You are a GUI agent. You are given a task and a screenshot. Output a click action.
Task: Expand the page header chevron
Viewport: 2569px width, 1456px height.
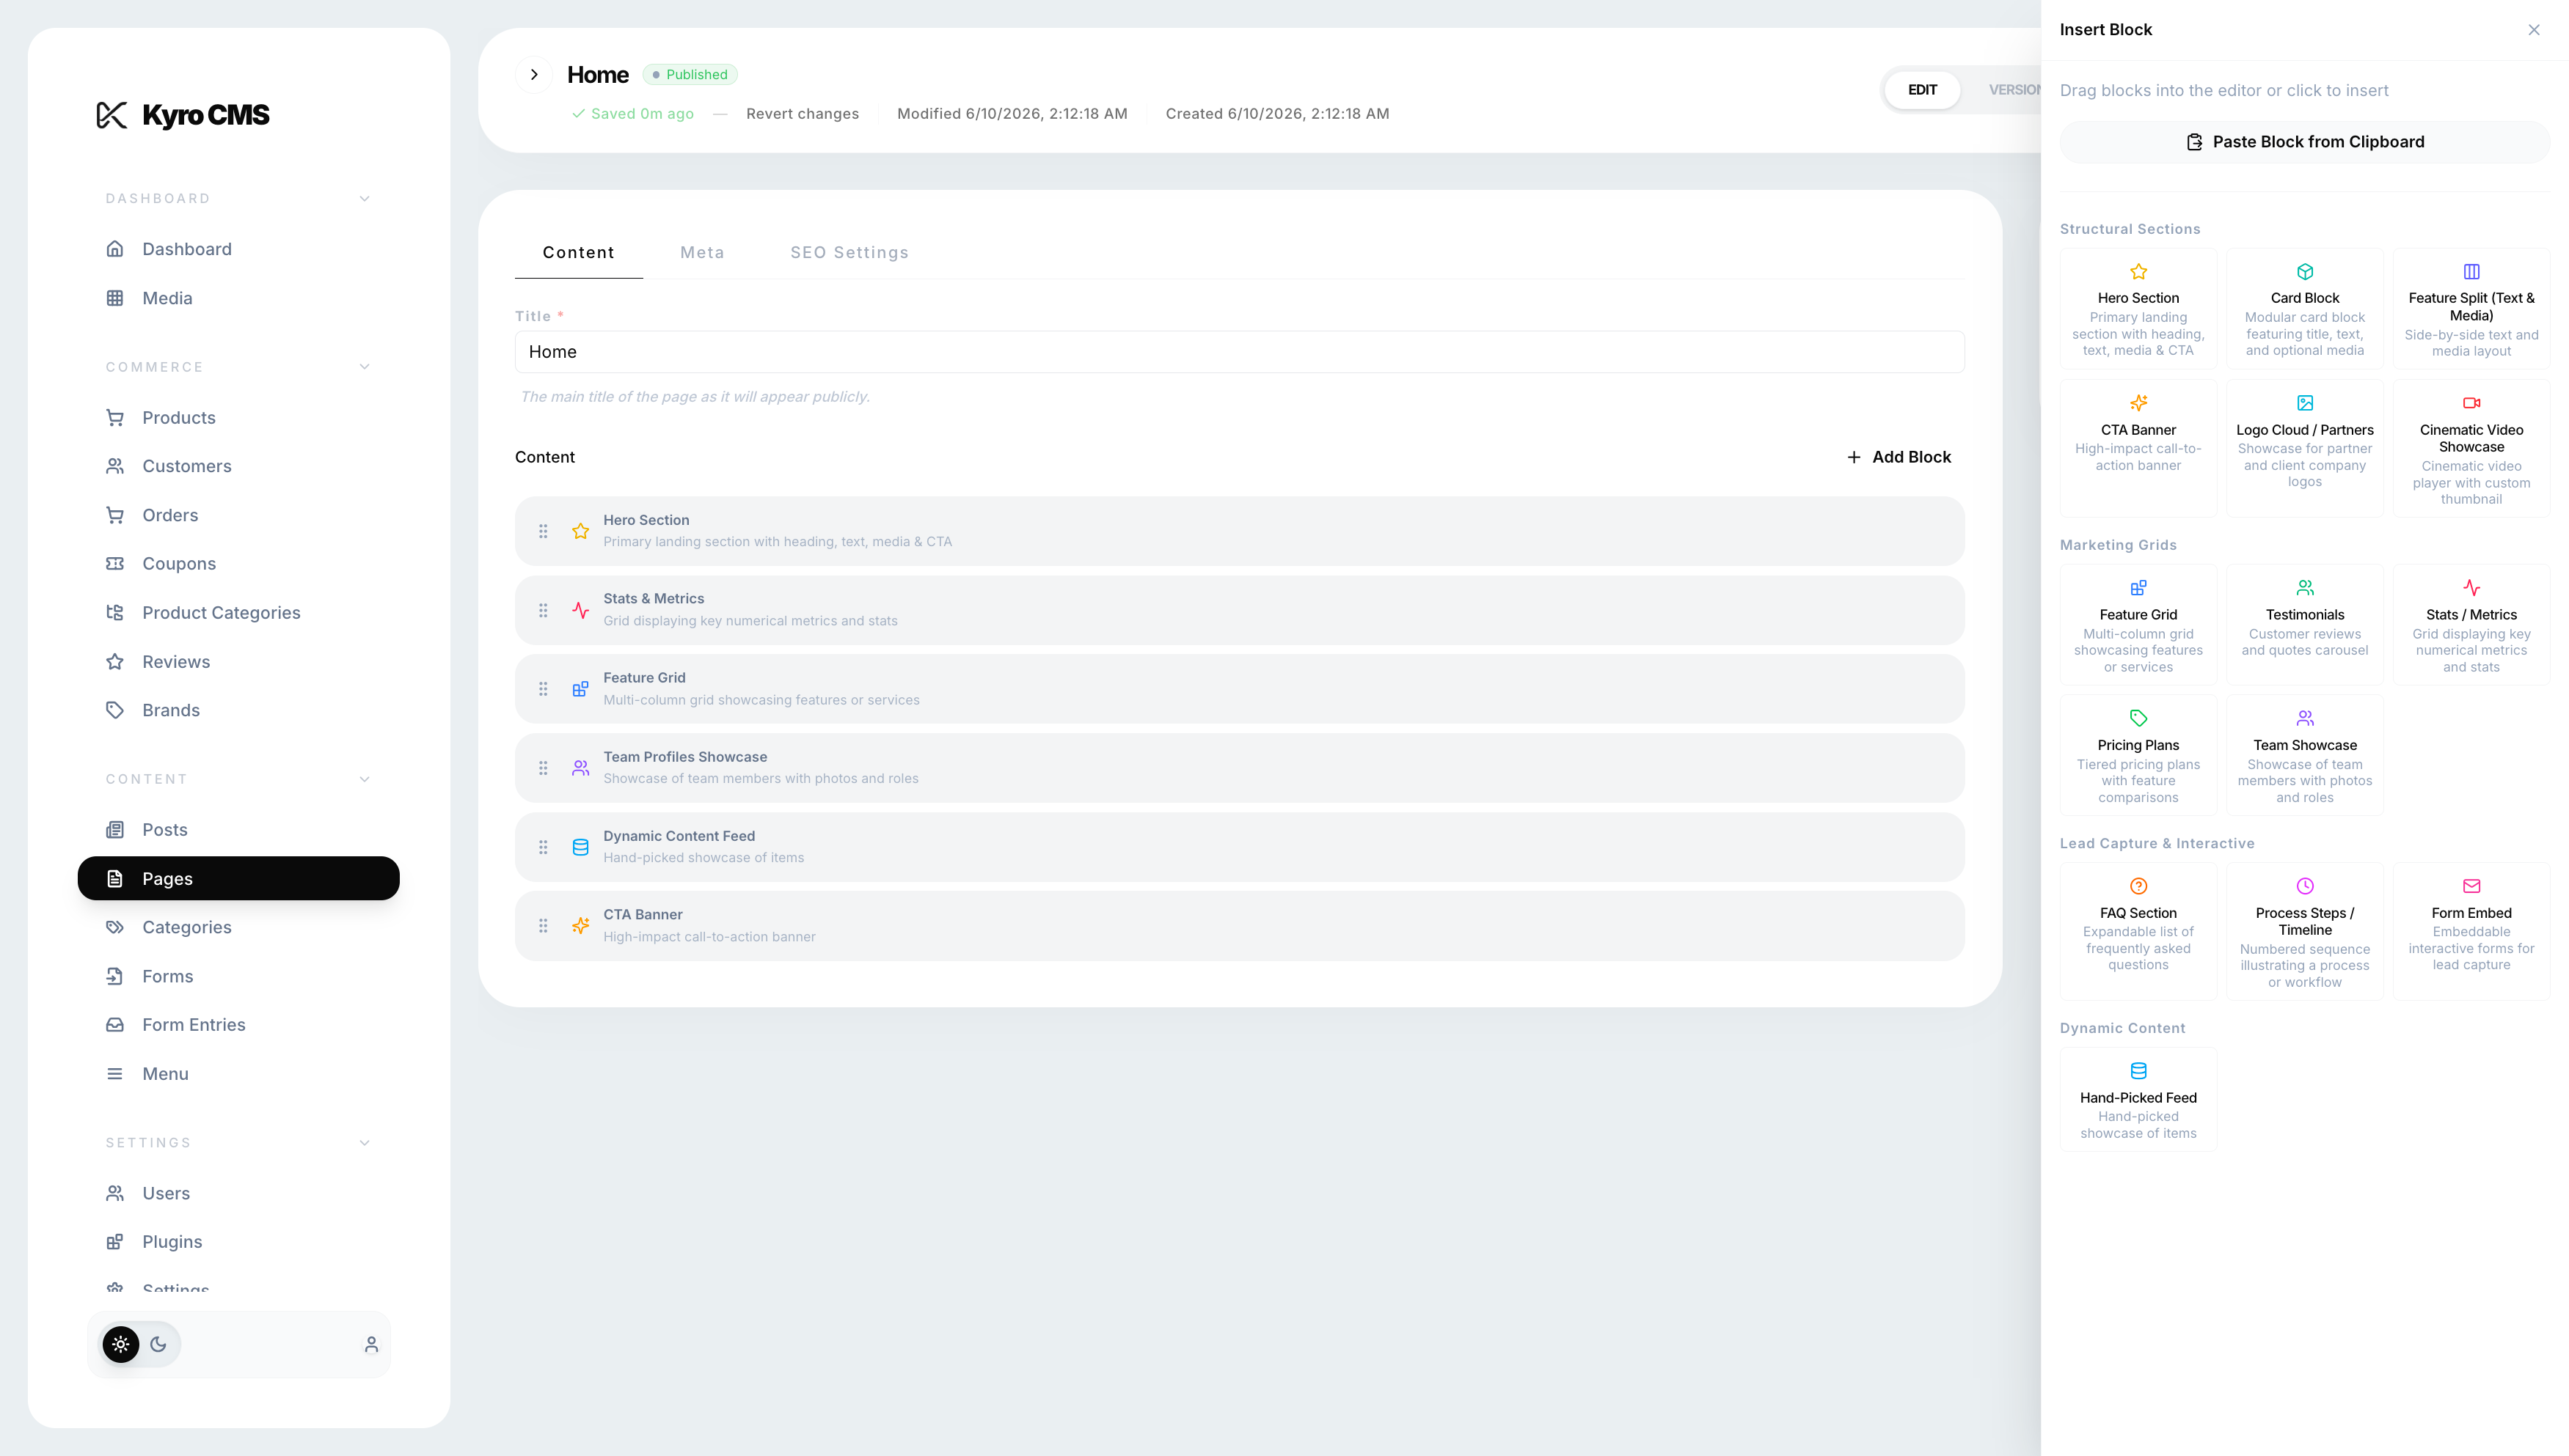pos(534,74)
